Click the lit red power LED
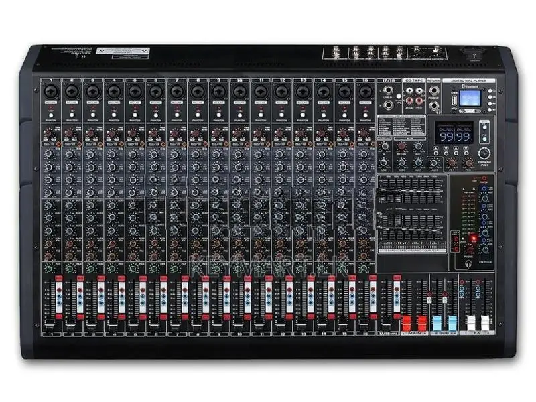This screenshot has width=536, height=402. [x=474, y=238]
